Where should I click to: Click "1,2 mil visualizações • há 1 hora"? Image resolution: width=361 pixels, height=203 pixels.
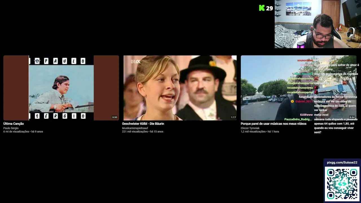260,132
